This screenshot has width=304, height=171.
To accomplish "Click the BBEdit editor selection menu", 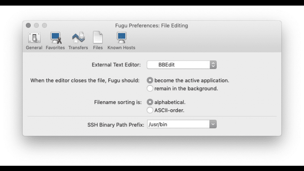I will coord(182,65).
